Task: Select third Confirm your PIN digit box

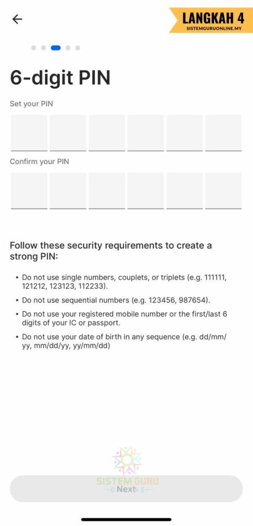Action: 107,191
